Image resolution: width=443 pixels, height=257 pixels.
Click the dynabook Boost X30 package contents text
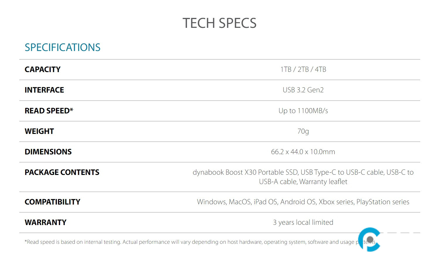point(303,177)
